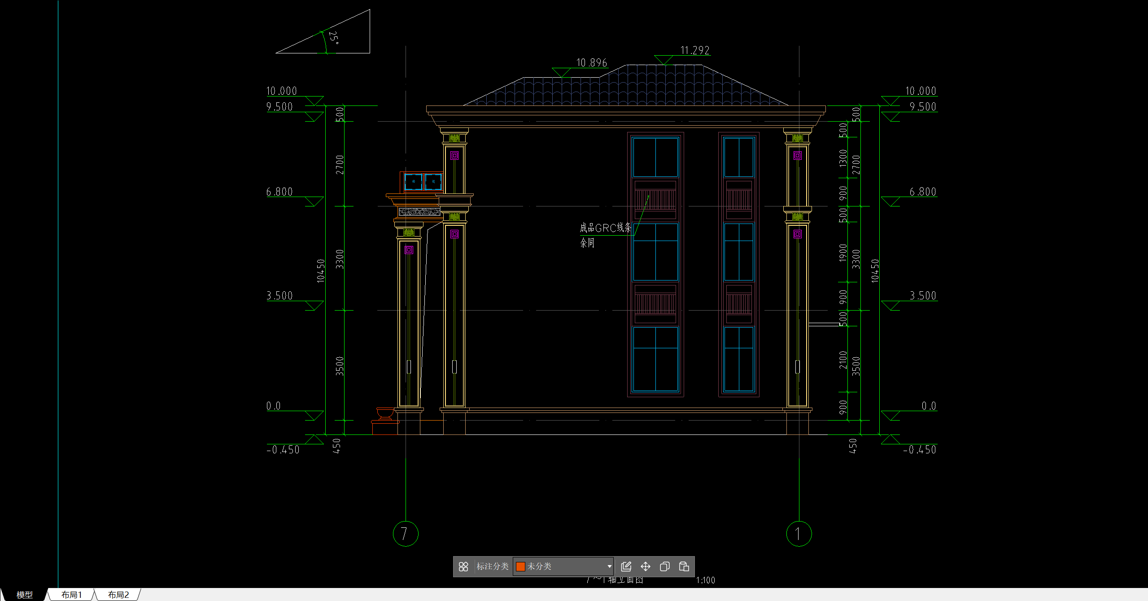Viewport: 1148px width, 601px height.
Task: Select the left 10.000 elevation mark
Action: (282, 91)
